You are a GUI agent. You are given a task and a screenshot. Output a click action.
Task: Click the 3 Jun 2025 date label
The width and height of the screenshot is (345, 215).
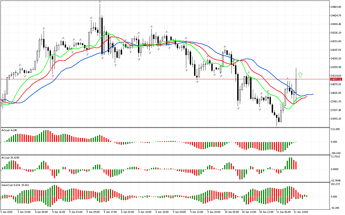click(7, 212)
